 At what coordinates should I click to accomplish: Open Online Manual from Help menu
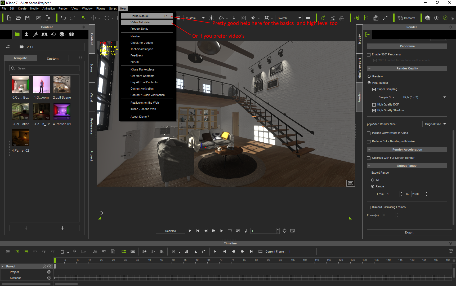[147, 16]
